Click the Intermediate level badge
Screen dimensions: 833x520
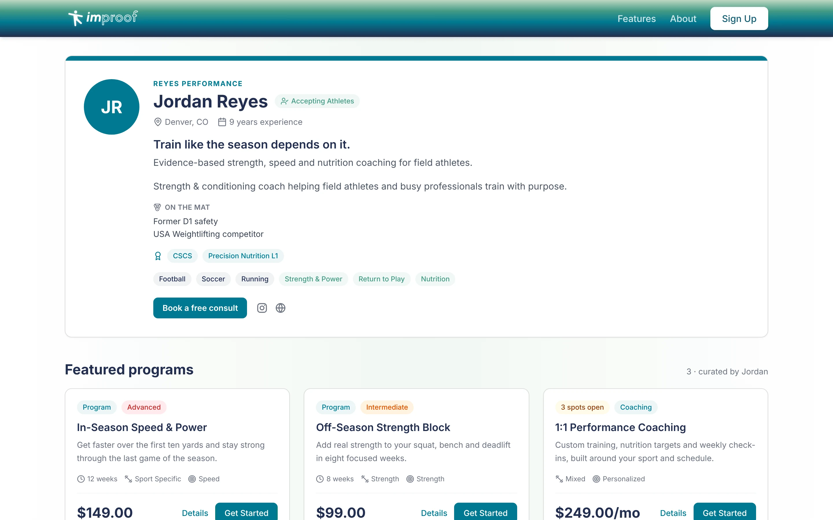[387, 407]
